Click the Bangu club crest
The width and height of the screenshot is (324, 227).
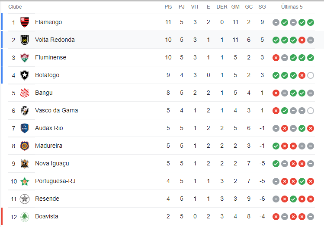[25, 93]
